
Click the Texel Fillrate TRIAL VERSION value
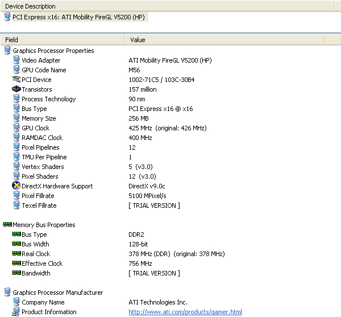(x=154, y=205)
